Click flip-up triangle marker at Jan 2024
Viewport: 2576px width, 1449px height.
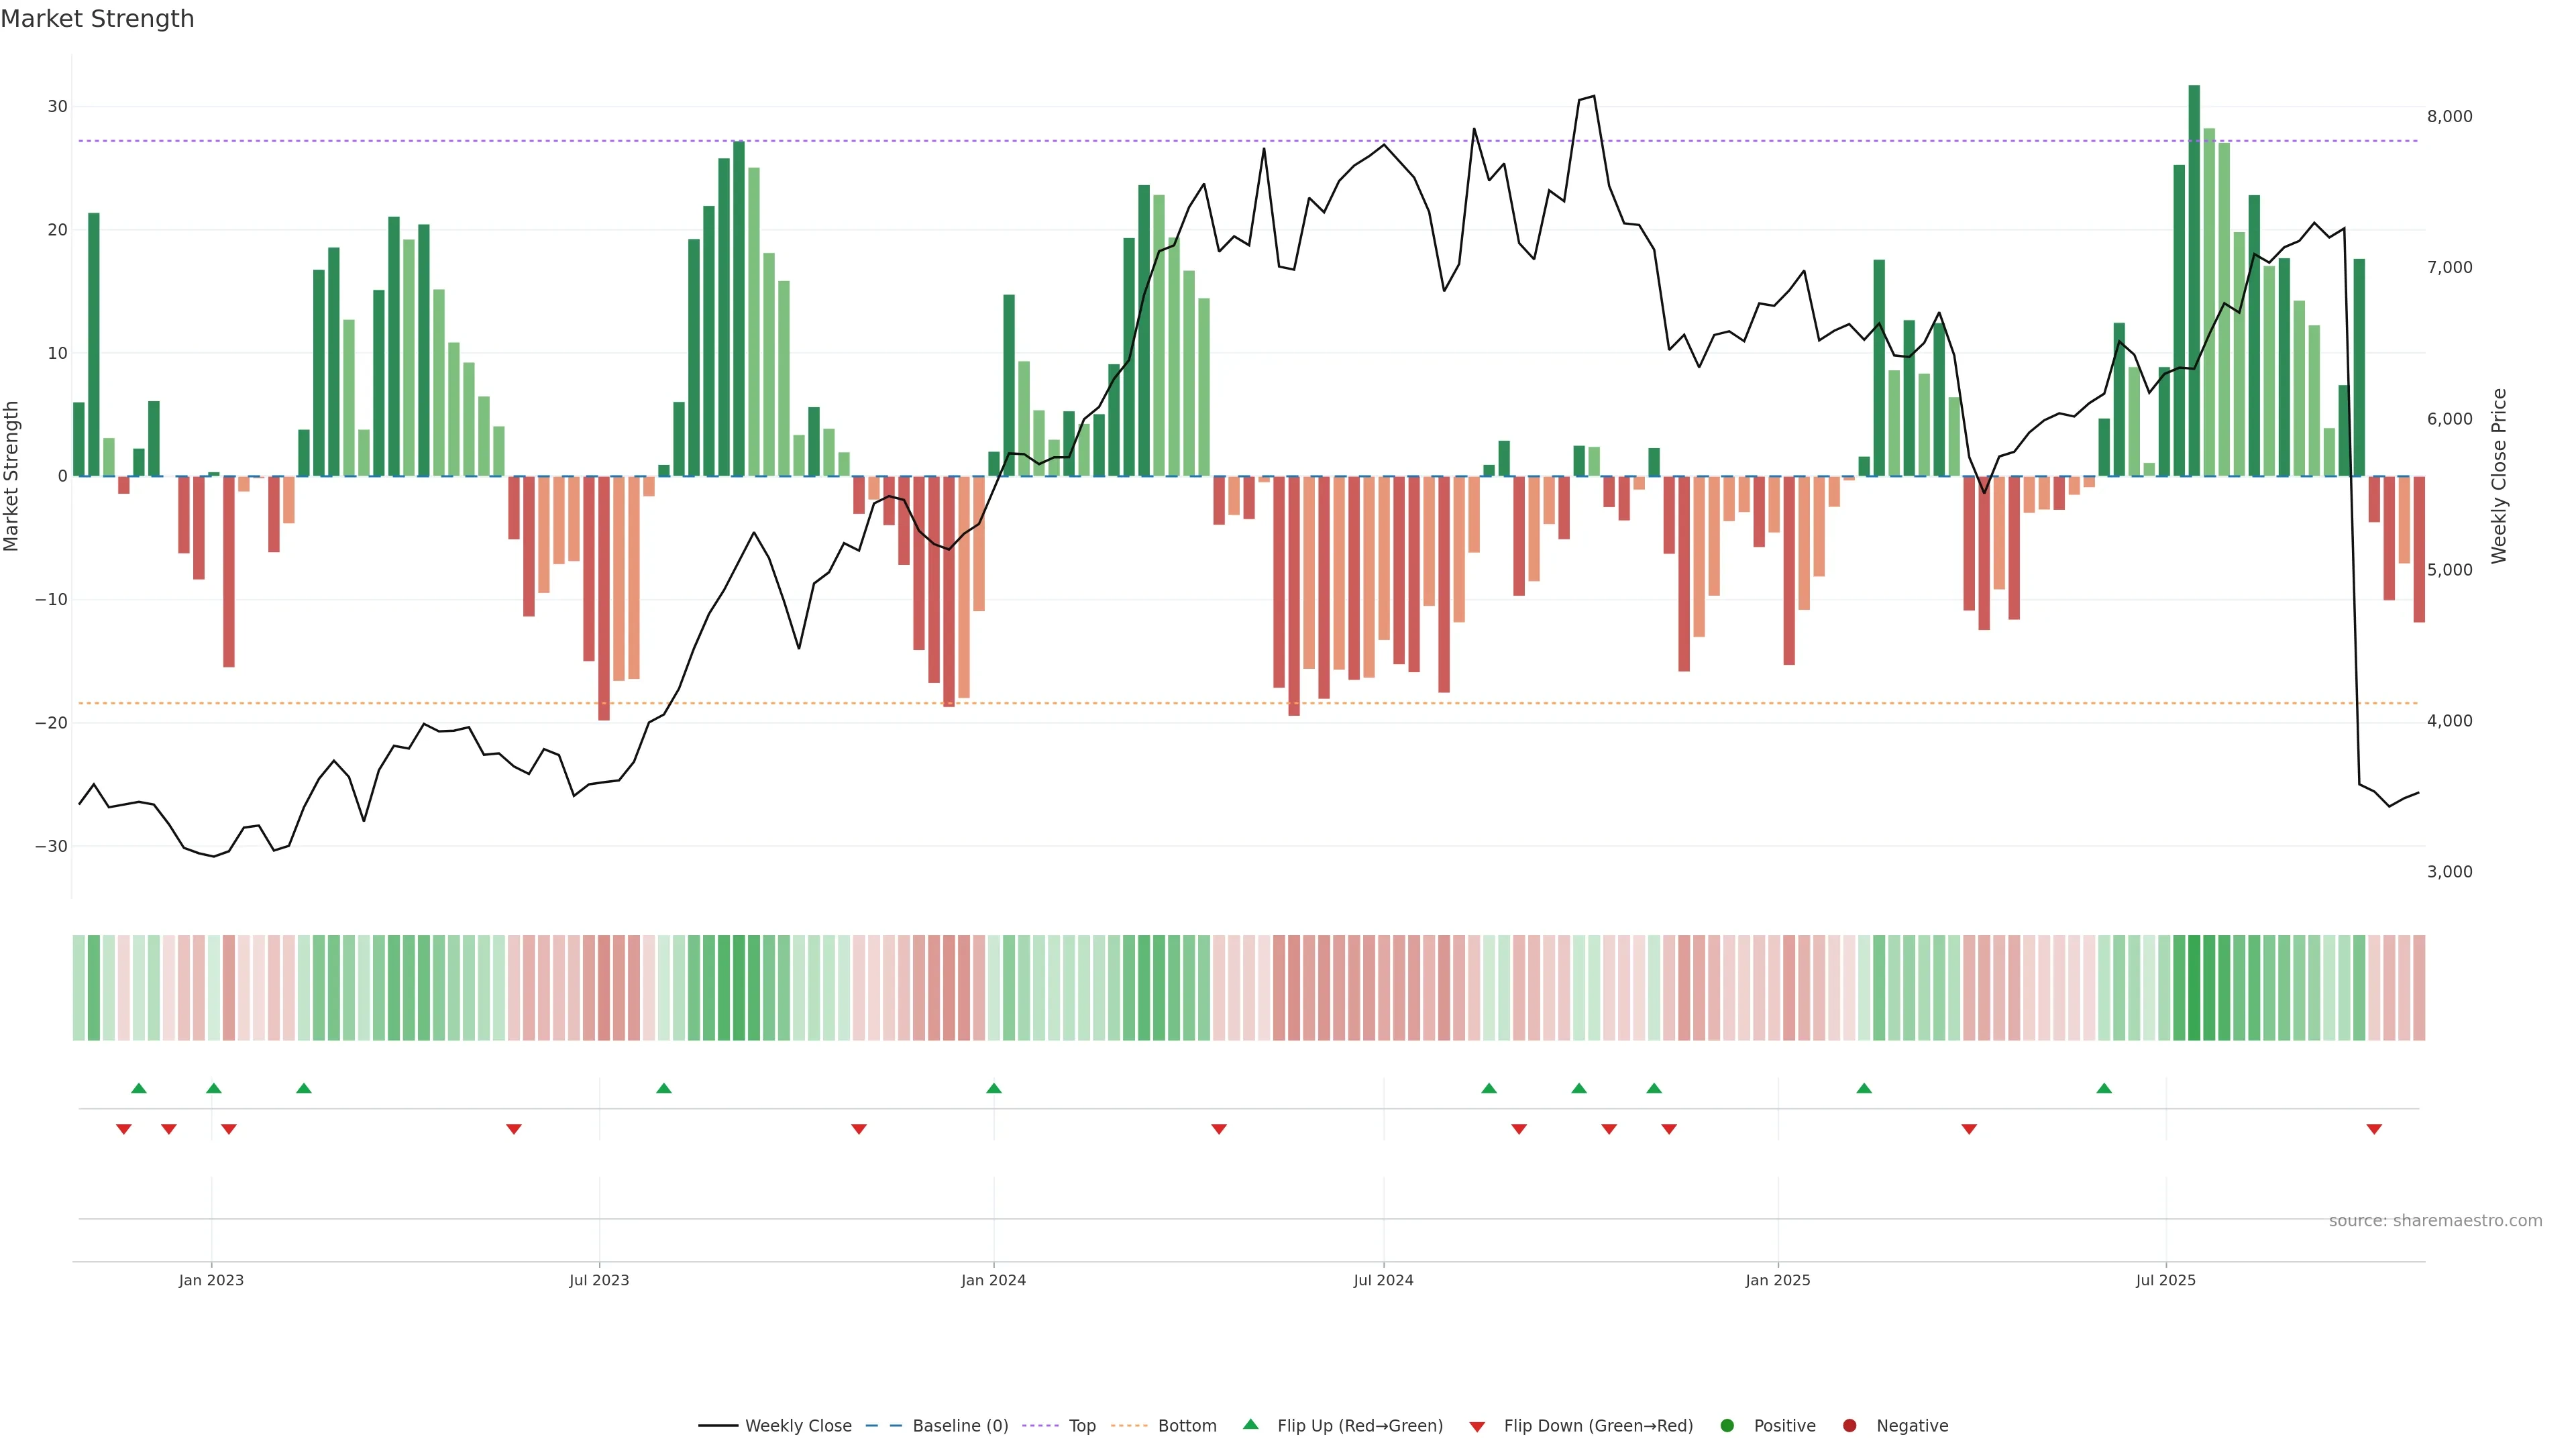(x=993, y=1088)
